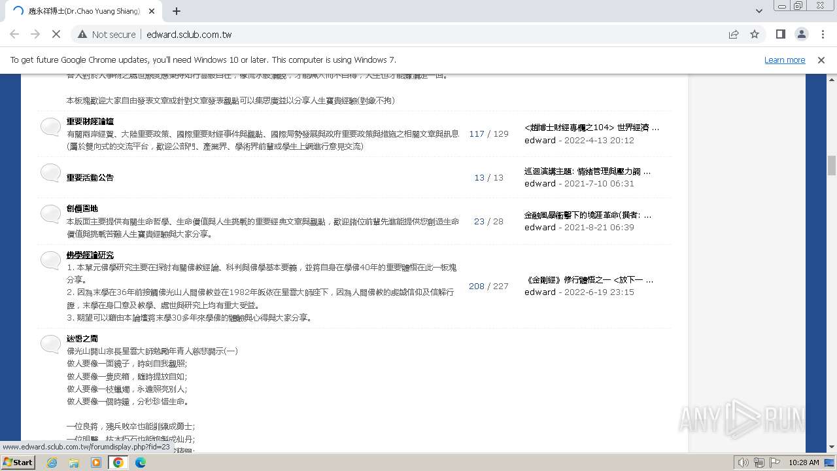Image resolution: width=837 pixels, height=471 pixels.
Task: Dismiss the Chrome update notification bar
Action: (x=821, y=60)
